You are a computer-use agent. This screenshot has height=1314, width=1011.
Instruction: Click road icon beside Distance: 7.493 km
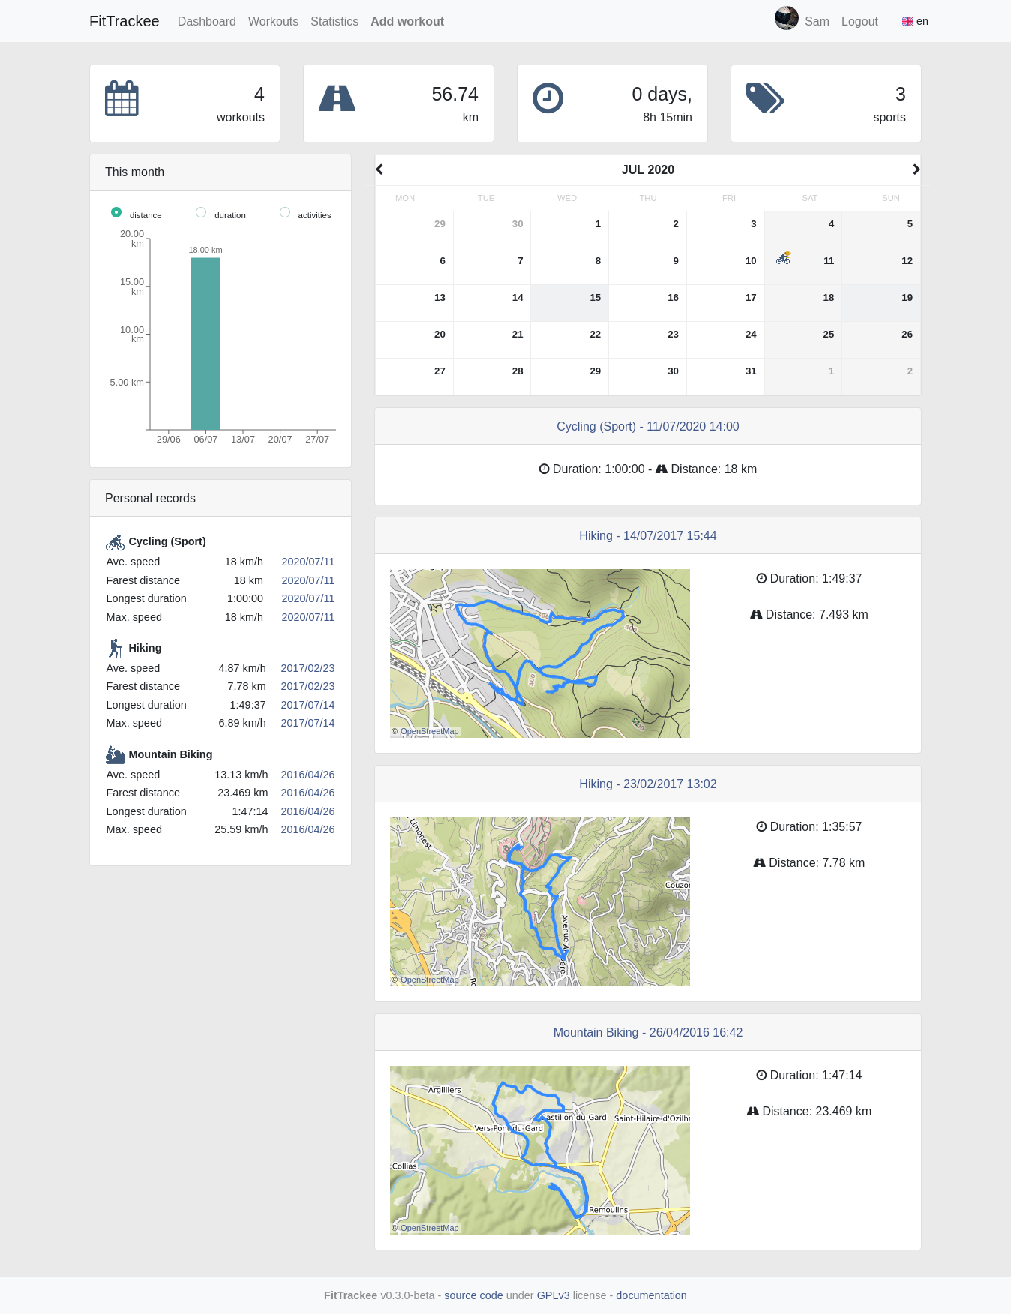(x=756, y=614)
